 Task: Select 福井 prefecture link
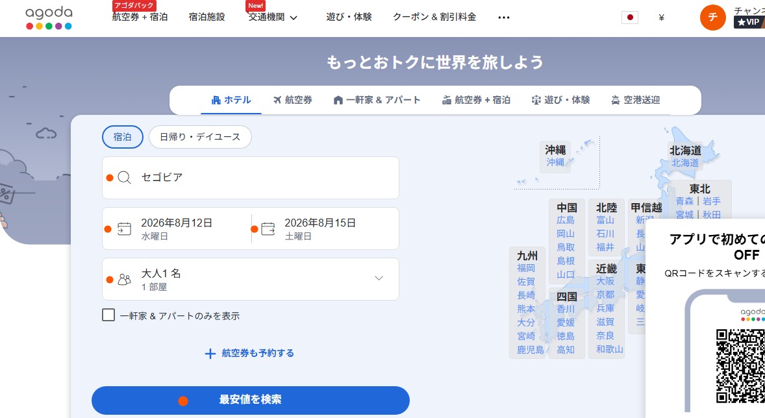605,247
